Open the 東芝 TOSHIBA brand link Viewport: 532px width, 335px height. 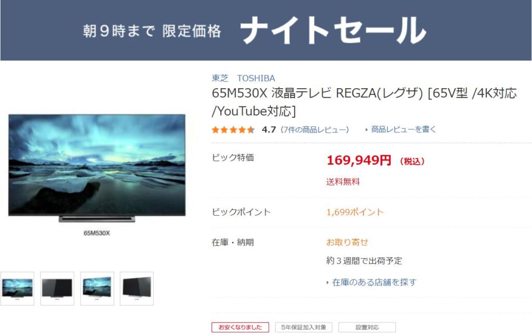click(243, 78)
